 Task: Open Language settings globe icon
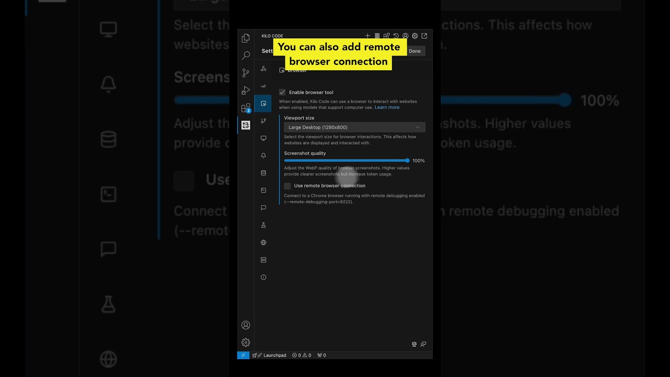coord(263,242)
